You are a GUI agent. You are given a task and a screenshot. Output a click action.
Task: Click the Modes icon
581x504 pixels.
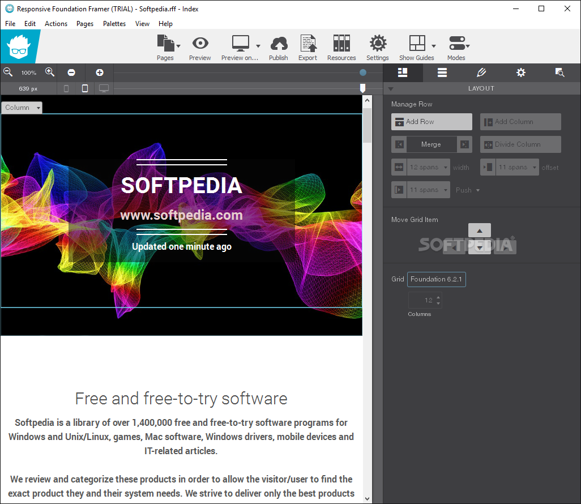point(457,44)
